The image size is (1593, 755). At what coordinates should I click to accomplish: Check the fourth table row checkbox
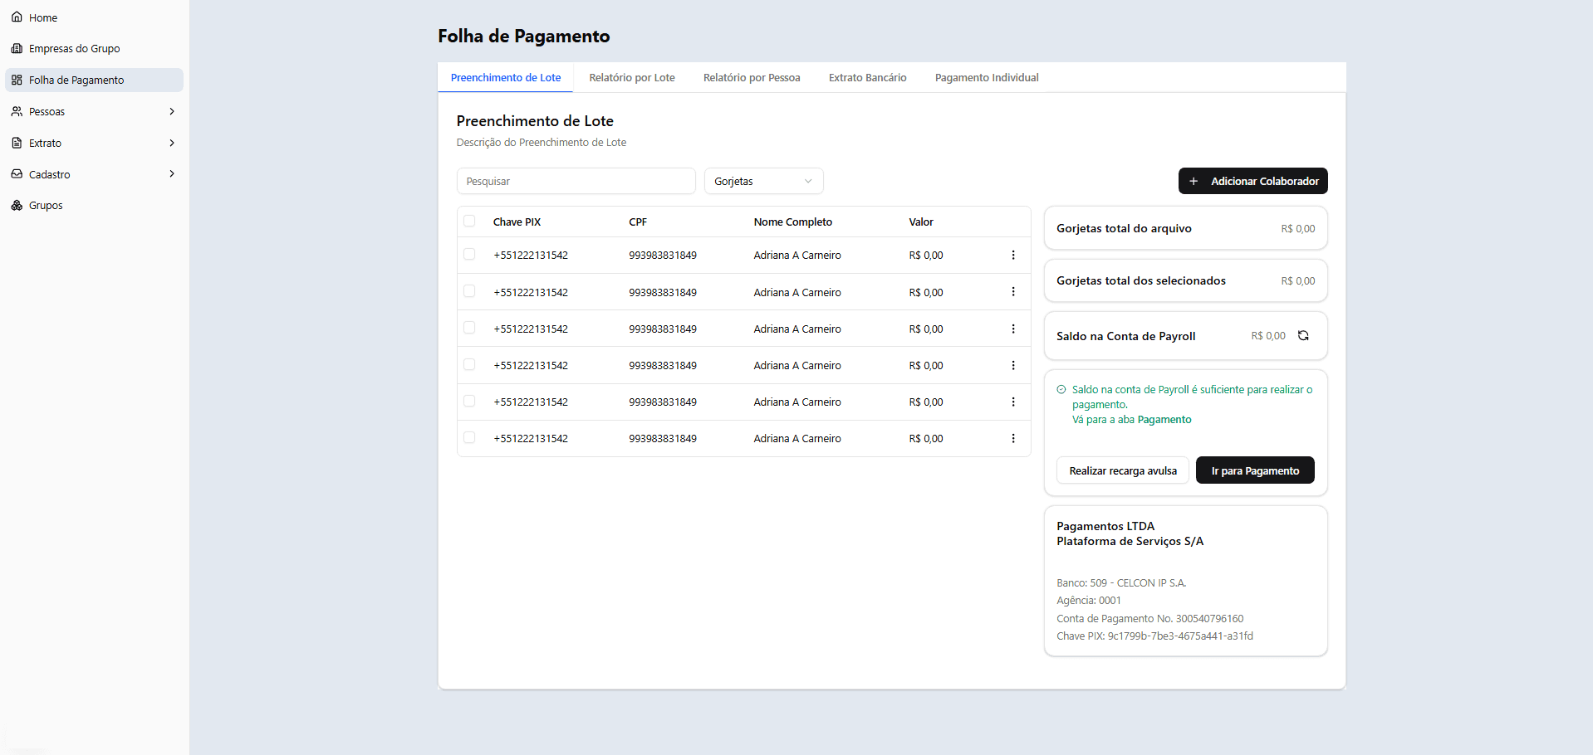[469, 365]
